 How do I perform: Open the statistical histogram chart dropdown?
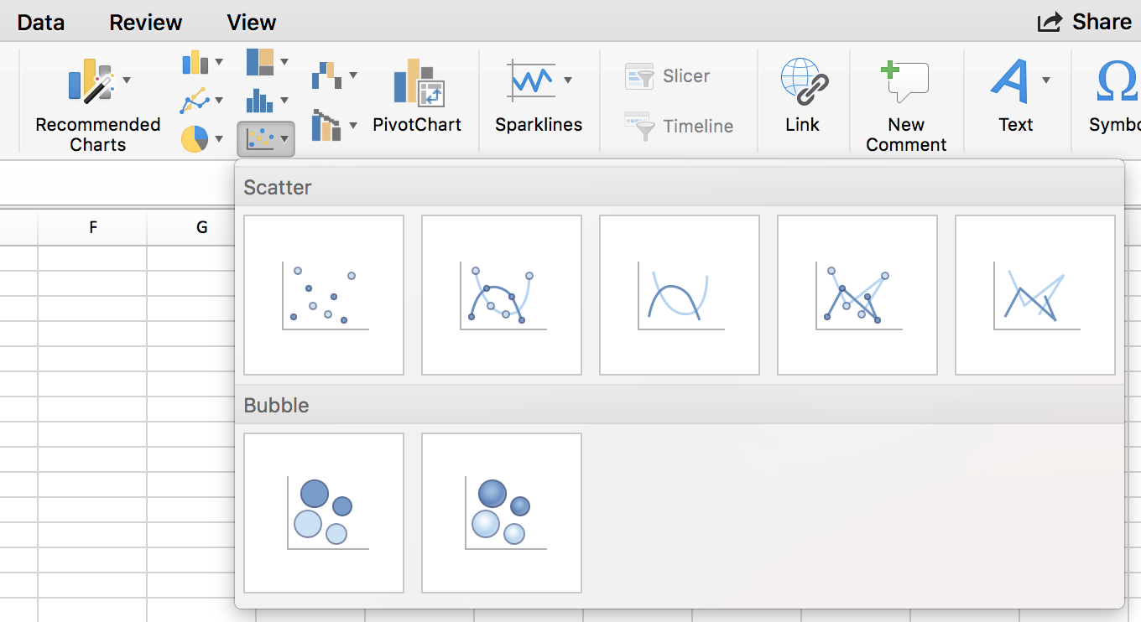point(284,101)
